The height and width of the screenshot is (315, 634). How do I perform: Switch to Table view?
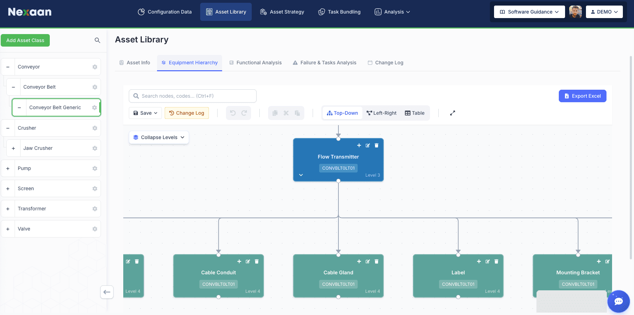click(415, 113)
